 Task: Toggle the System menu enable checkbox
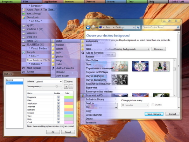point(58,113)
